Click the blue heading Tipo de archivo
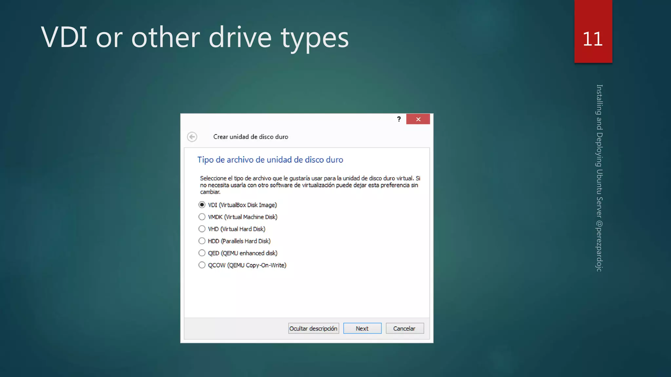Image resolution: width=671 pixels, height=377 pixels. click(270, 160)
